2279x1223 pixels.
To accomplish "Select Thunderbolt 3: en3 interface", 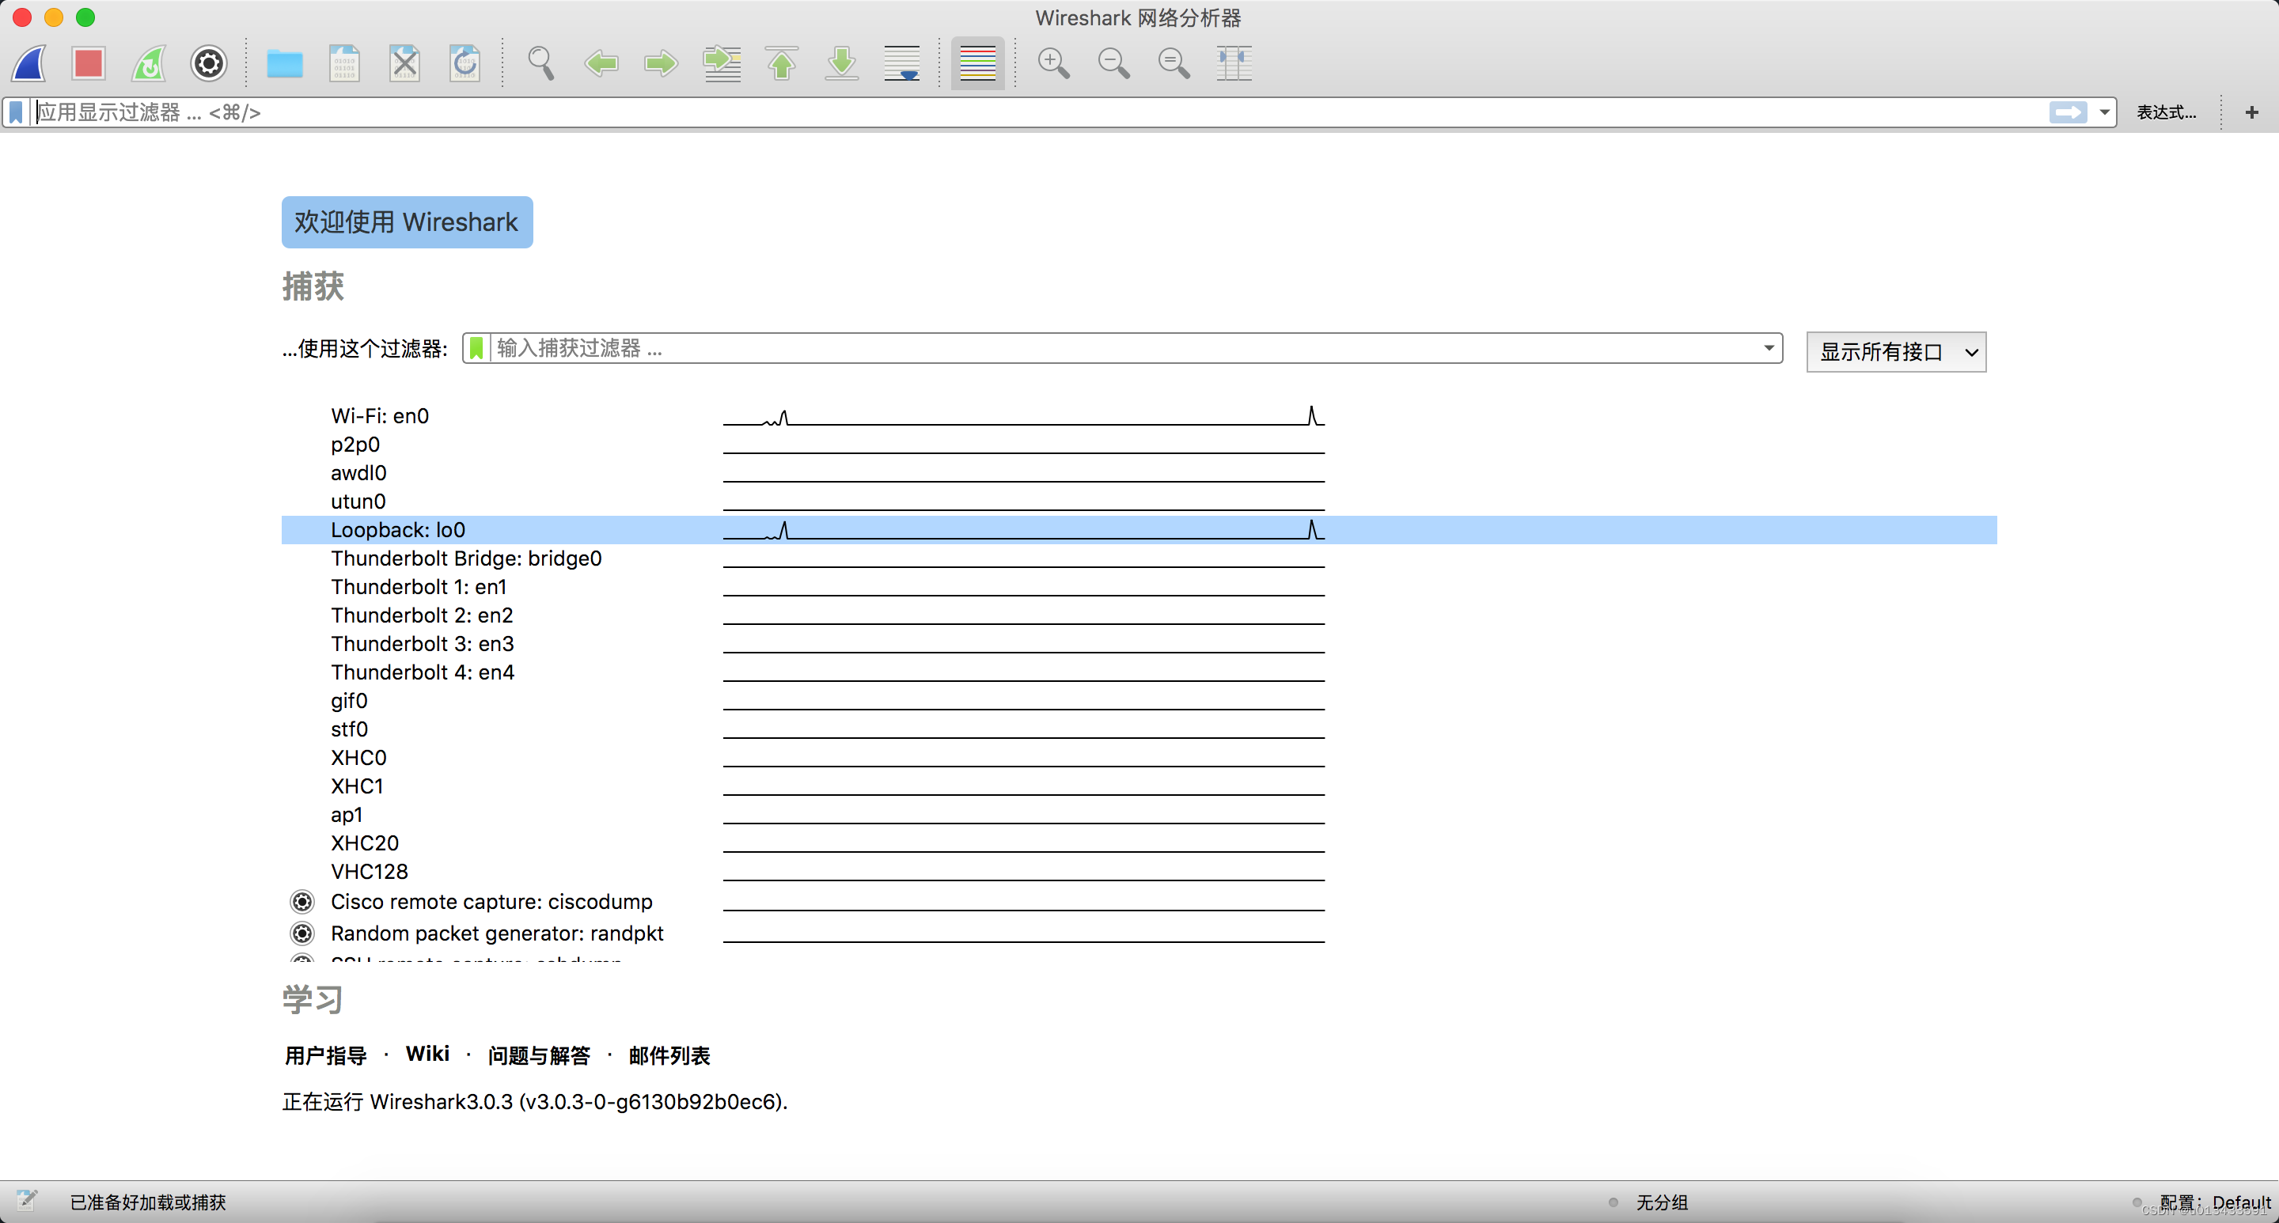I will tap(1139, 644).
